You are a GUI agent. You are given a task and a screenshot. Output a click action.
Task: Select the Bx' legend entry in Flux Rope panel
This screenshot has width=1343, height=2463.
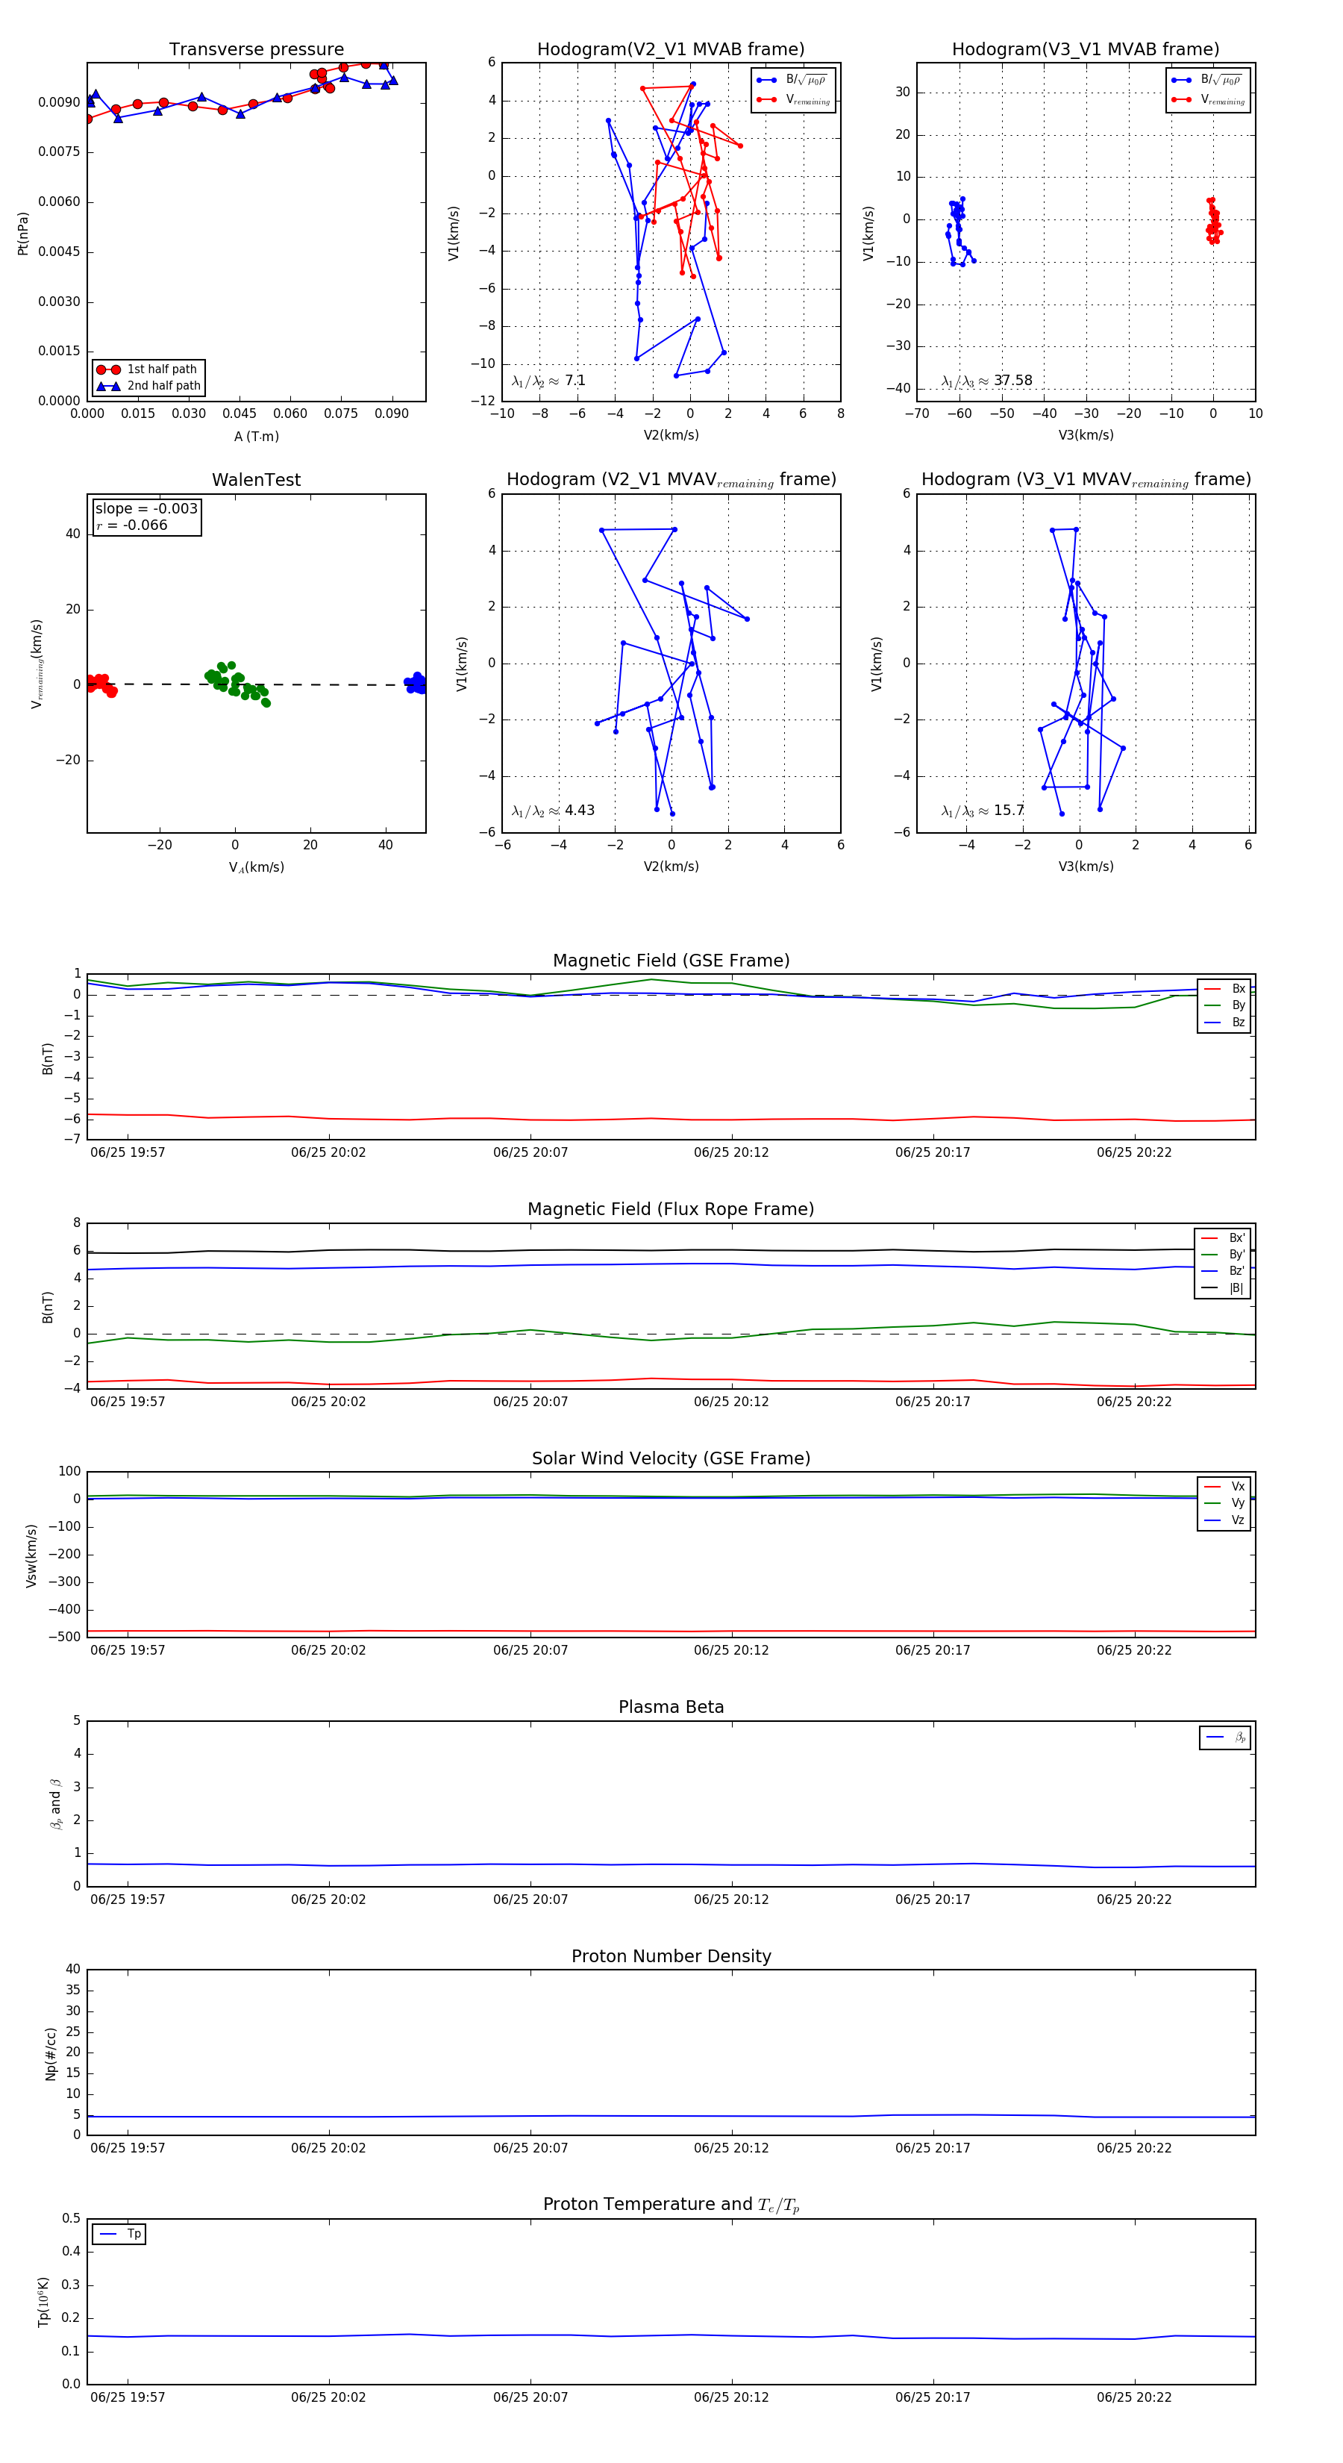[1223, 1237]
